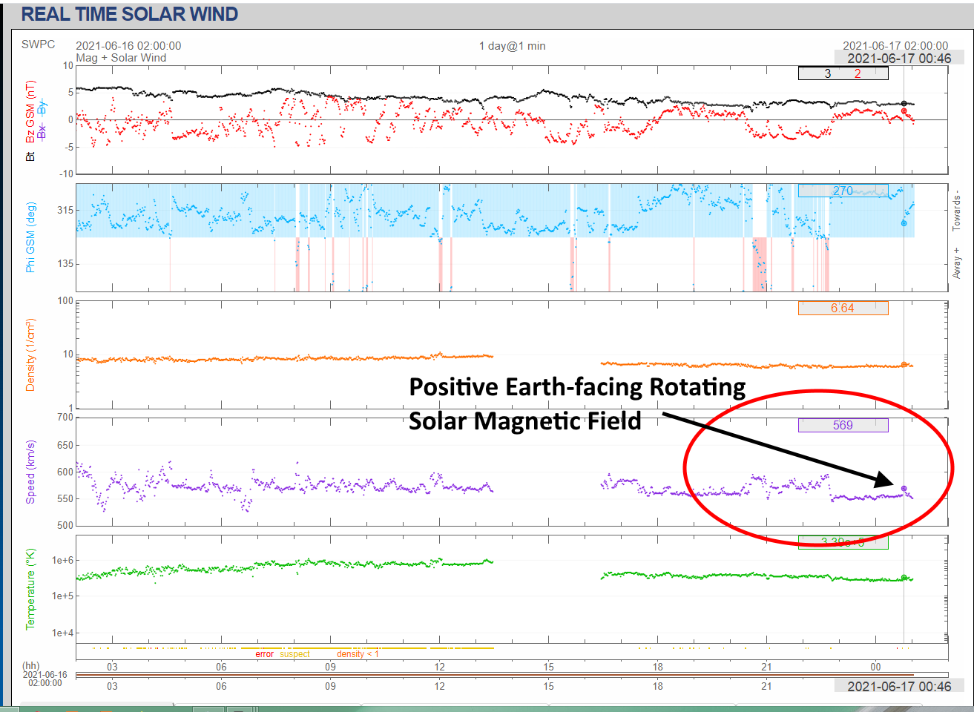Image resolution: width=974 pixels, height=712 pixels.
Task: Click the 1e+6 tick on the temperature axis
Action: [x=63, y=561]
